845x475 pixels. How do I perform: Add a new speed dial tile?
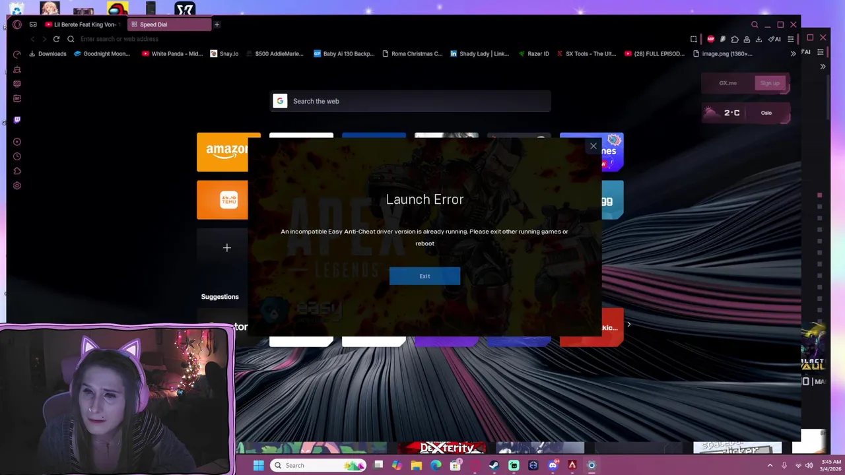[226, 247]
